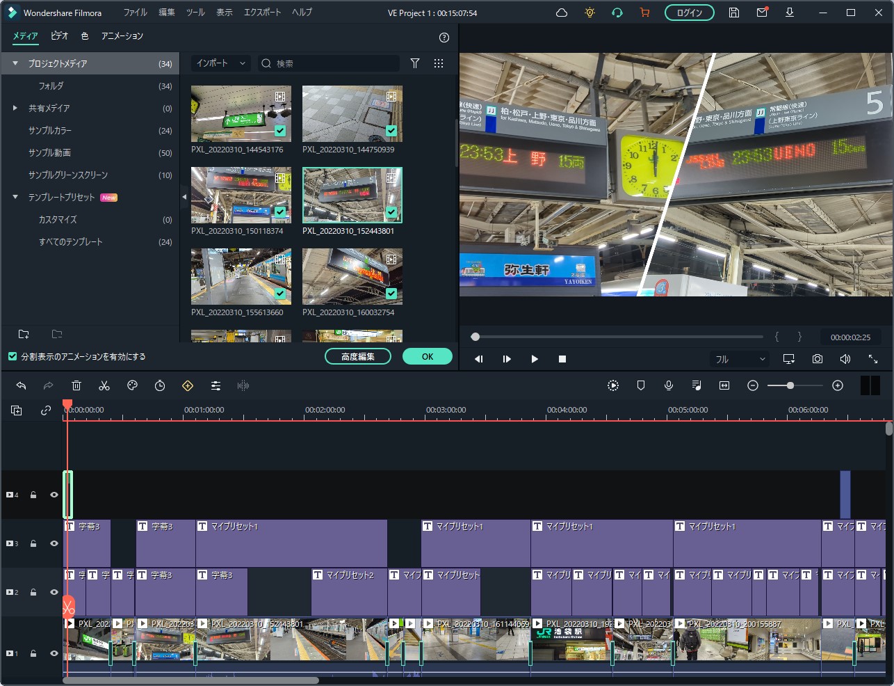The width and height of the screenshot is (894, 686).
Task: Toggle the lock on track 2
Action: [x=33, y=592]
